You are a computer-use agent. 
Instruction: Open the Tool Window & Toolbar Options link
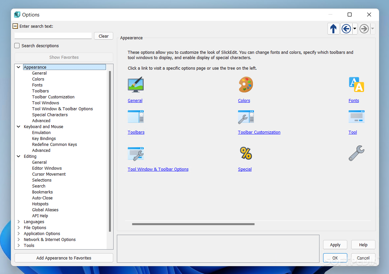158,169
